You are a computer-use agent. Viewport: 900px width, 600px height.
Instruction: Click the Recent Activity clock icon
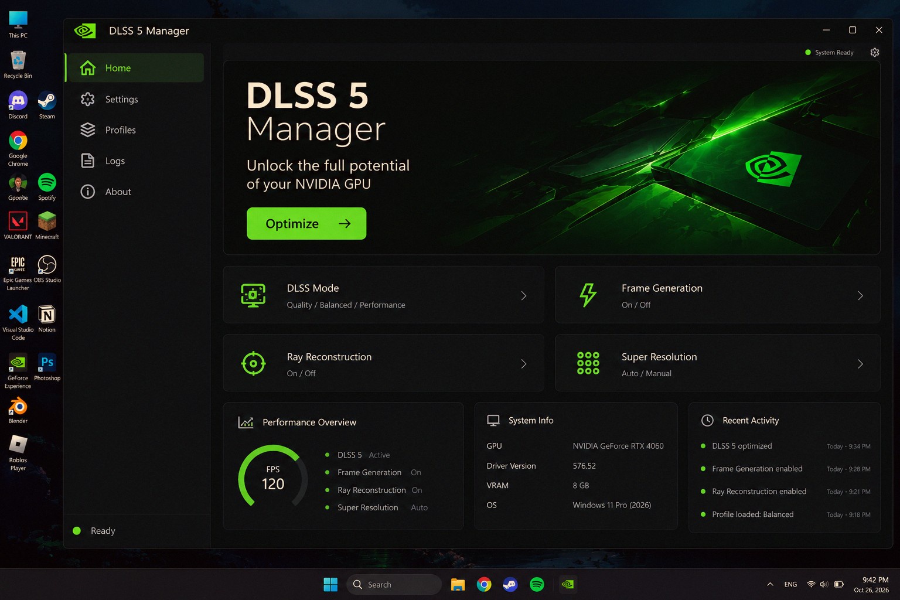pos(707,421)
